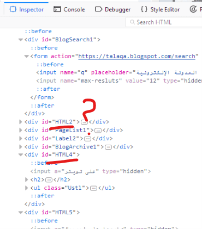Screen dimensions: 202x229
Task: Open the Debugger panel
Action: [x=112, y=9]
